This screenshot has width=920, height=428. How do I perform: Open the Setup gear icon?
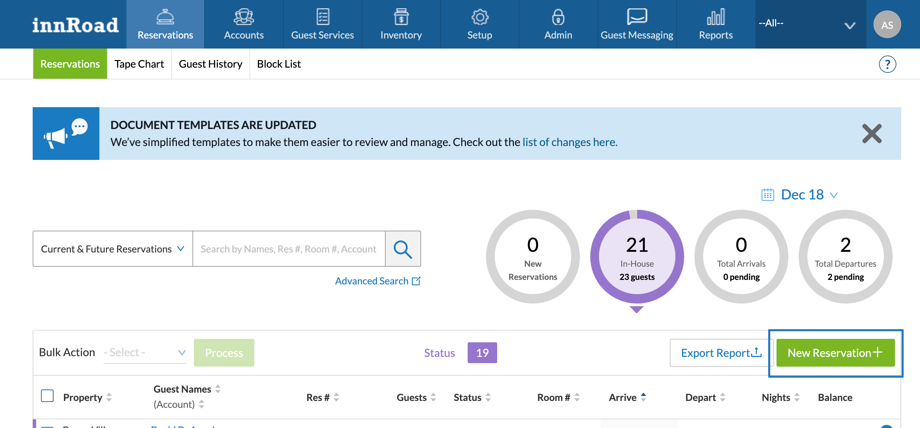[x=479, y=17]
